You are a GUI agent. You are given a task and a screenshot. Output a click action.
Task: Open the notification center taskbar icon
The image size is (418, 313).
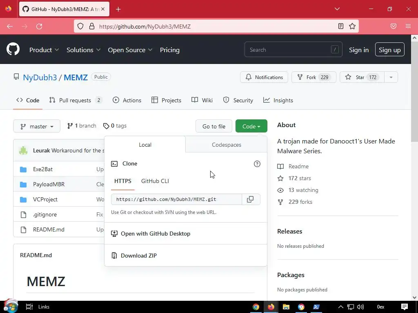[405, 307]
